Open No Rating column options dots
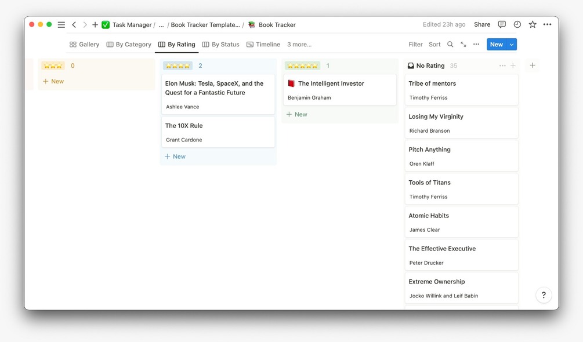This screenshot has width=583, height=342. point(502,66)
